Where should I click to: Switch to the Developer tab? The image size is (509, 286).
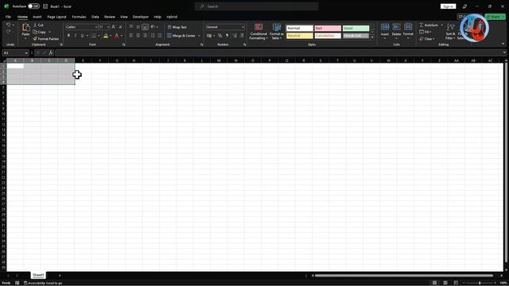[141, 17]
